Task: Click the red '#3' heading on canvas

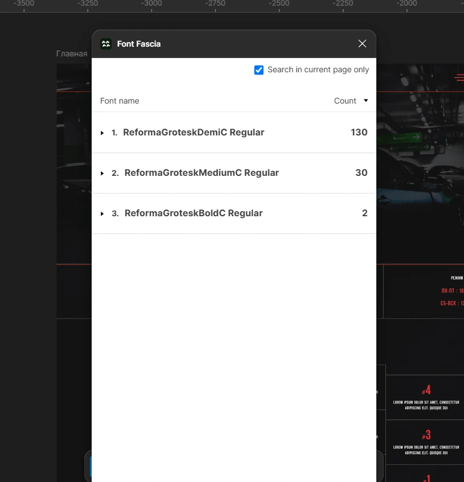Action: (426, 435)
